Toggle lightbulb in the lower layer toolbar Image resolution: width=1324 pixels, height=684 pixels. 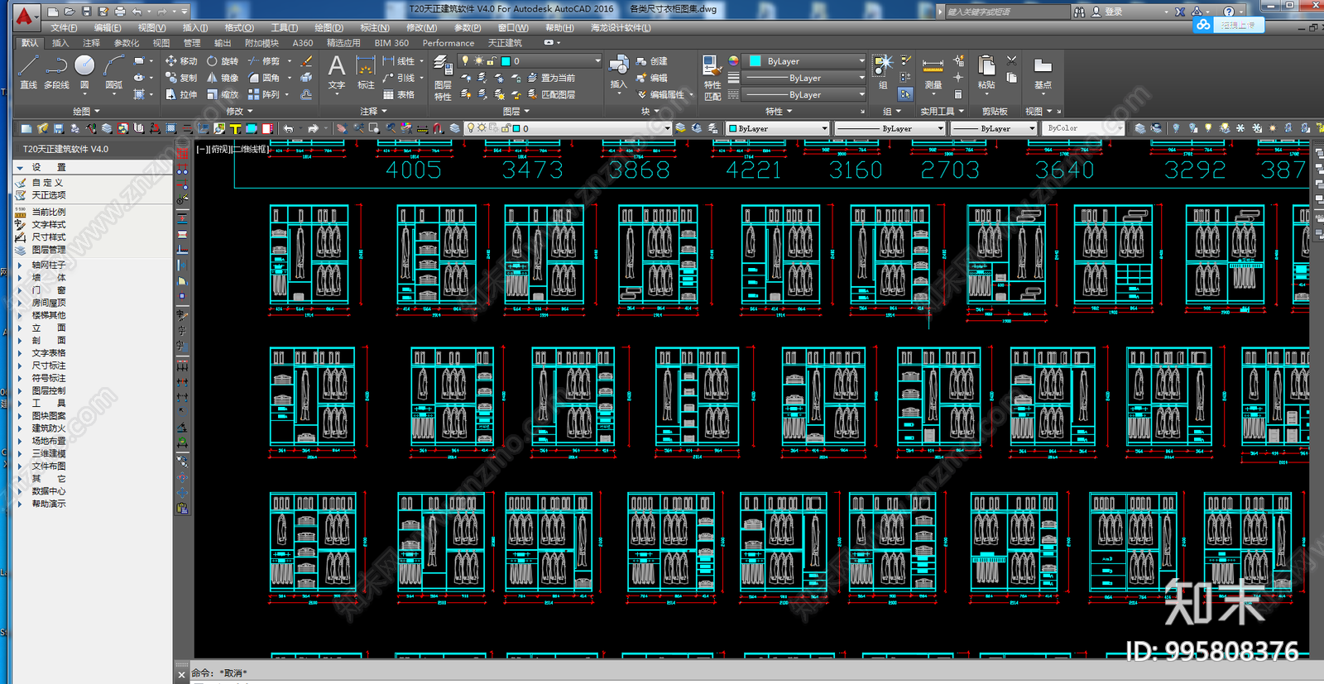470,128
